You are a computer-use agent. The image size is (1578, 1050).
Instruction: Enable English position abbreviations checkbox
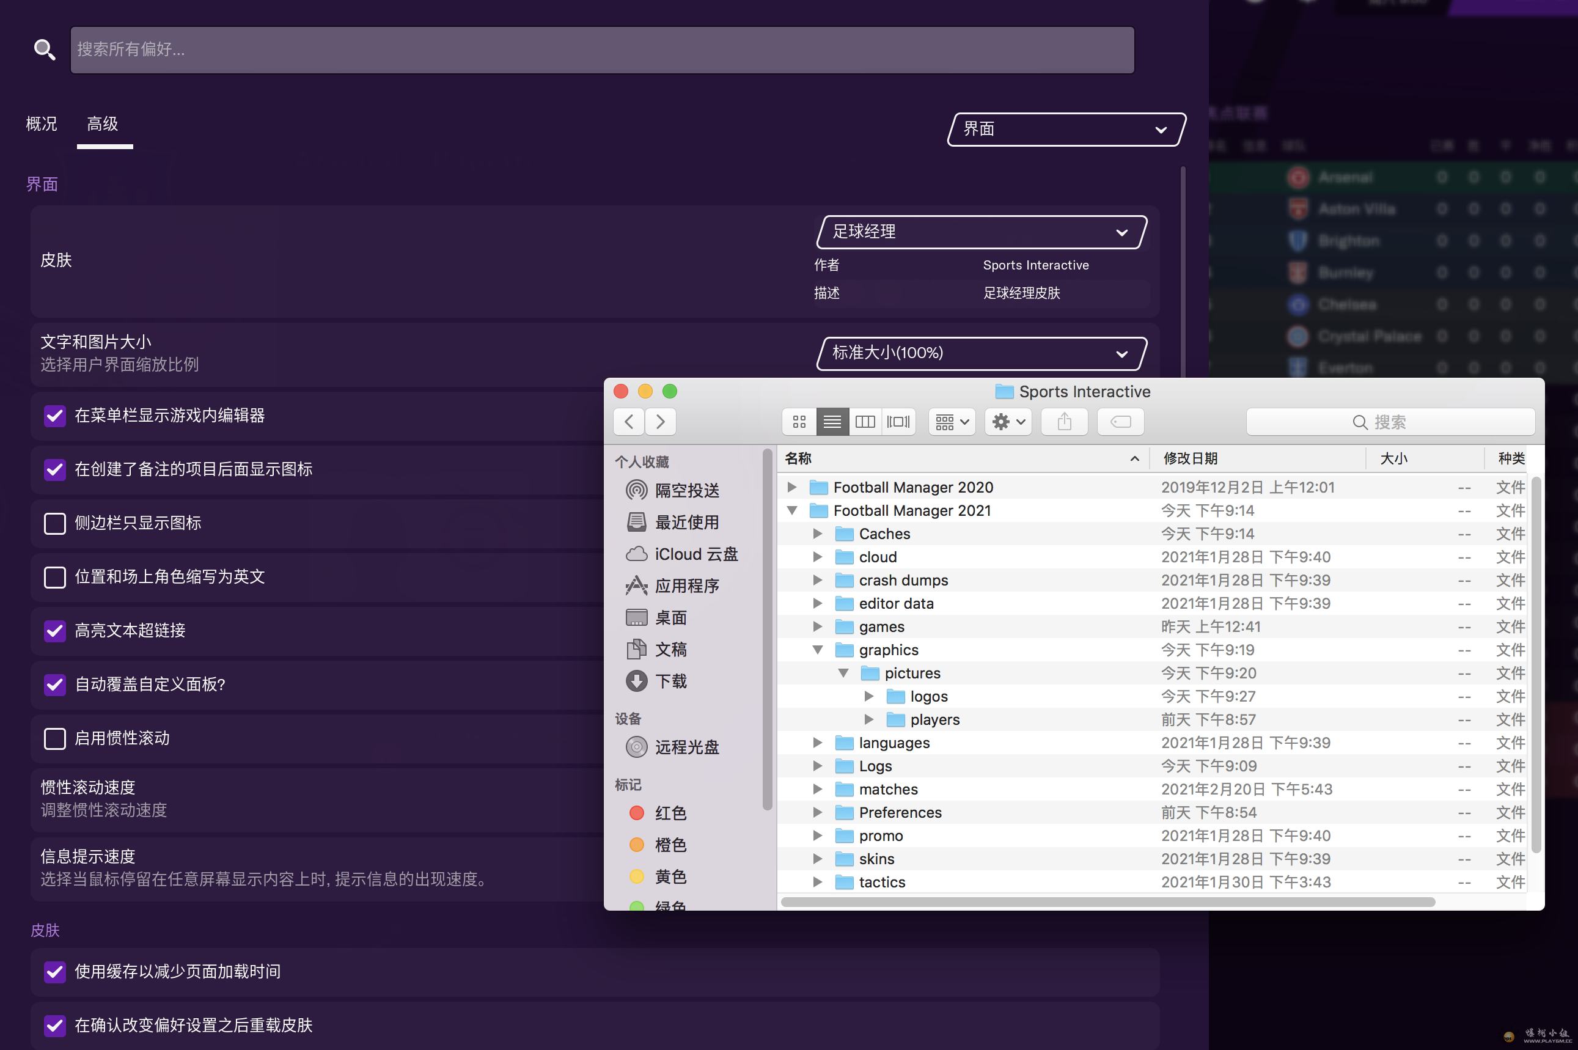55,577
